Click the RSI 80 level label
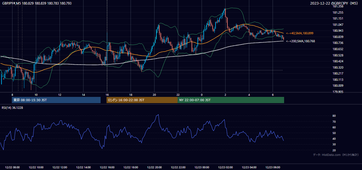The width and height of the screenshot is (362, 170). [334, 116]
